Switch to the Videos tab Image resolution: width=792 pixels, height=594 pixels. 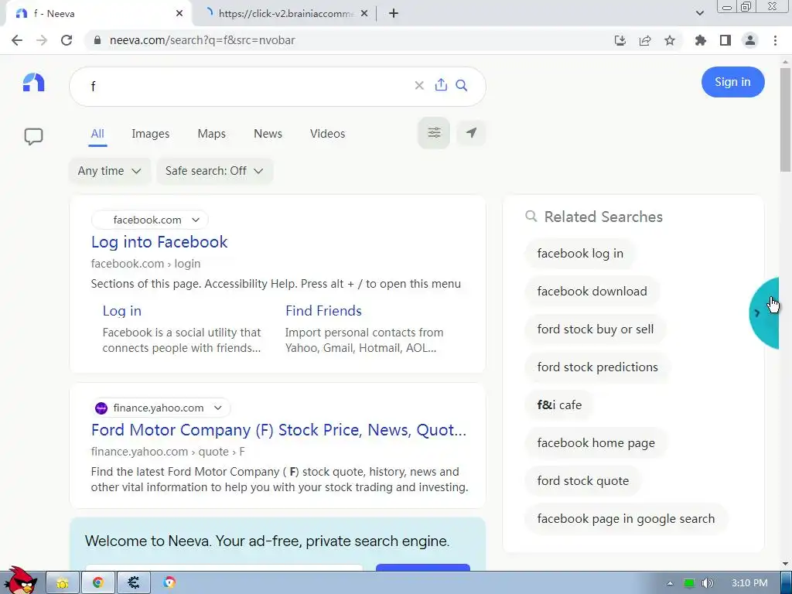click(x=327, y=134)
